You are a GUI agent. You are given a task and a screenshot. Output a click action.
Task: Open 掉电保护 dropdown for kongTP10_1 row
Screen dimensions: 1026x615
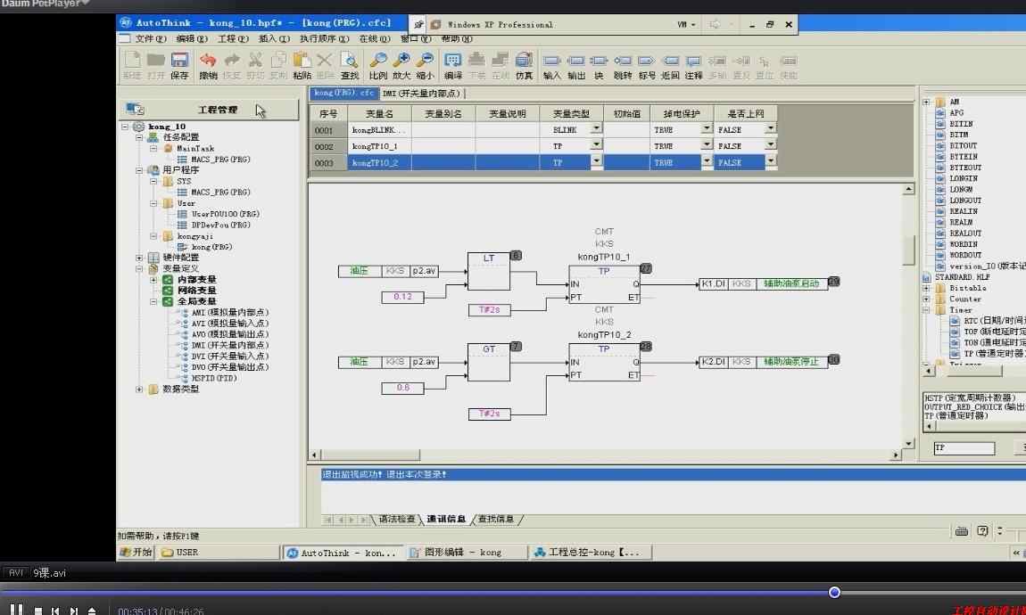tap(706, 145)
